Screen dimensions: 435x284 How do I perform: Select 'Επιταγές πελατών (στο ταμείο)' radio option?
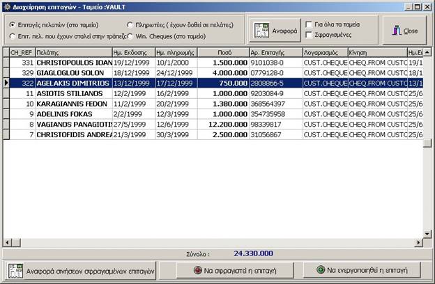pos(13,24)
